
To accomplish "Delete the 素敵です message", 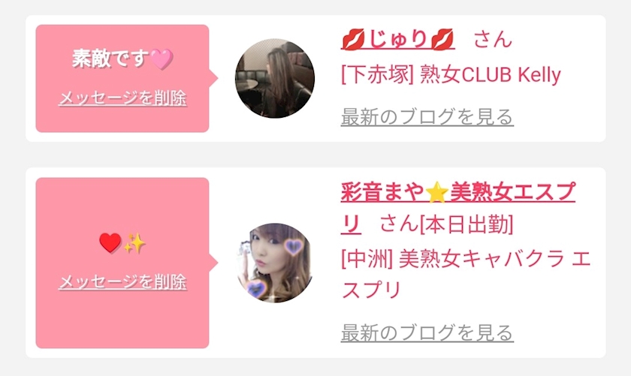I will point(122,98).
